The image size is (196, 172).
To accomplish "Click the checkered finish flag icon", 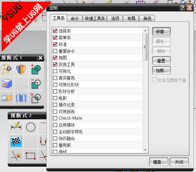I will (x=16, y=141).
